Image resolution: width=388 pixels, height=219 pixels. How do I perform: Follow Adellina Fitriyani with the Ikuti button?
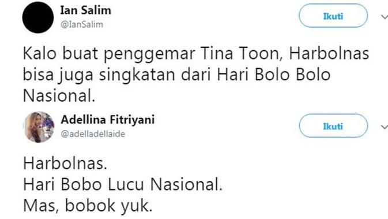click(333, 126)
